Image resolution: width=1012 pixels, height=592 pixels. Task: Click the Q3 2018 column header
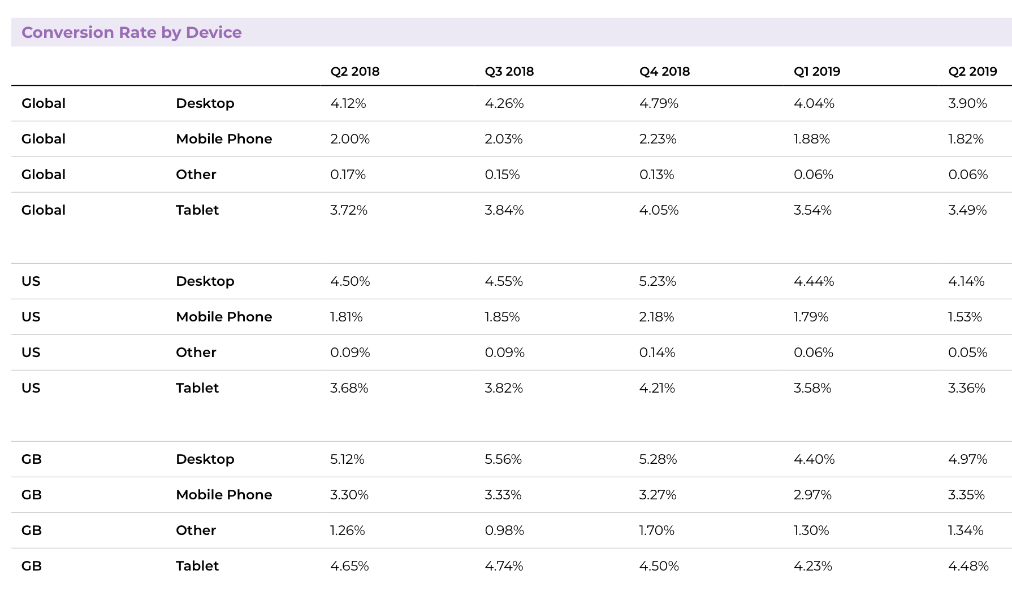509,72
